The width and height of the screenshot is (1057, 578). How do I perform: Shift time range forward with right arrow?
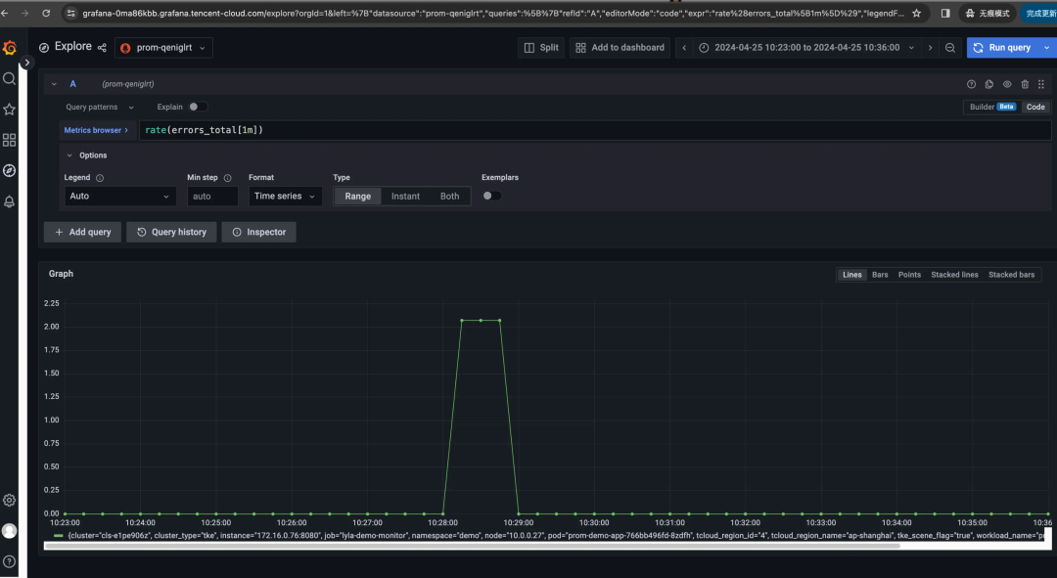tap(931, 47)
